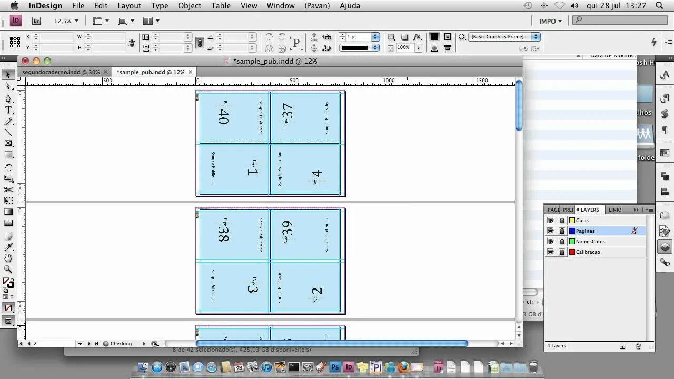Viewport: 674px width, 379px height.
Task: Open the Object menu
Action: pos(190,6)
